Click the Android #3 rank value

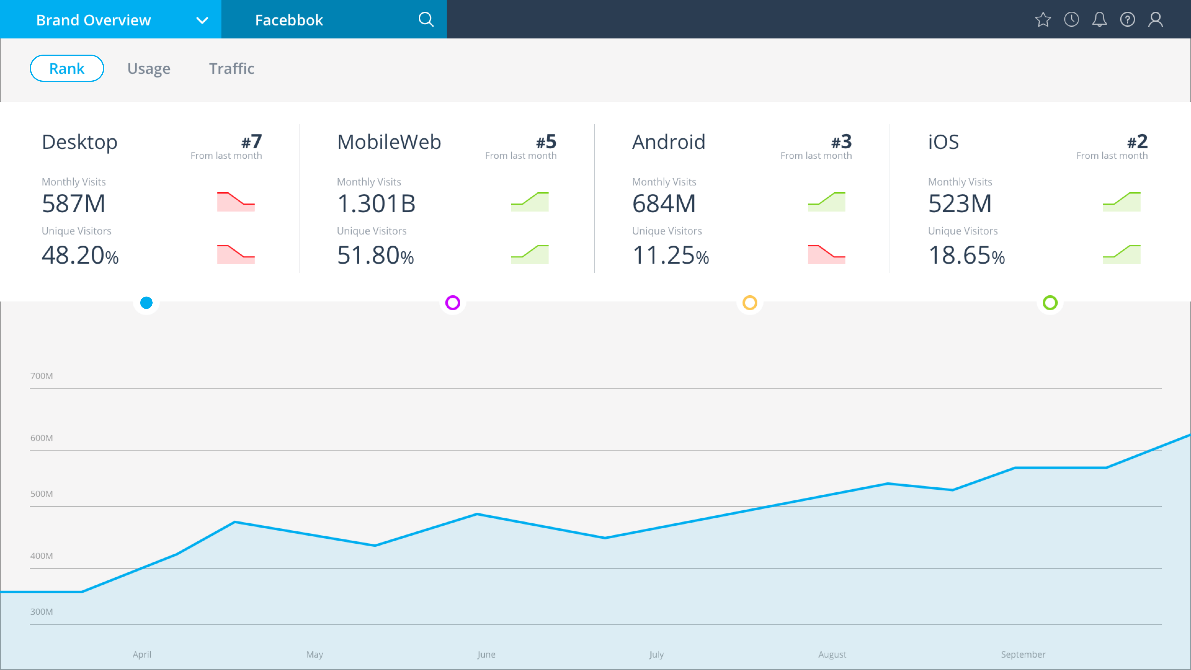[841, 141]
